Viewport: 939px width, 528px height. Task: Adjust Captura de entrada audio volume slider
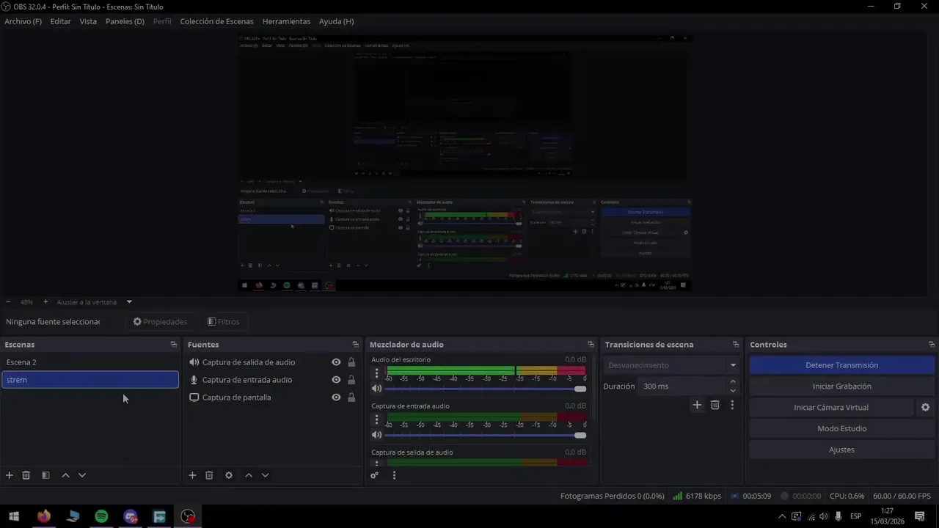coord(486,435)
